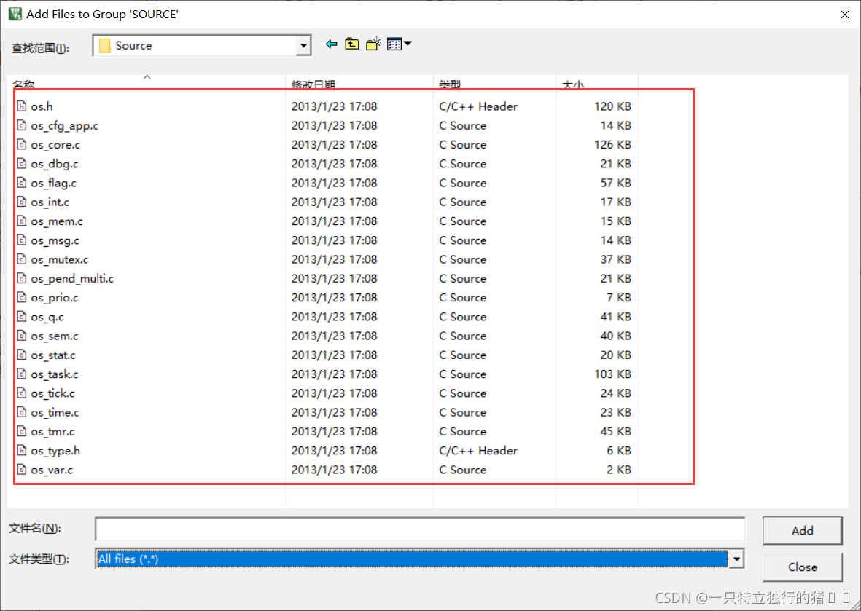Click the Close button
The width and height of the screenshot is (861, 611).
pyautogui.click(x=802, y=567)
